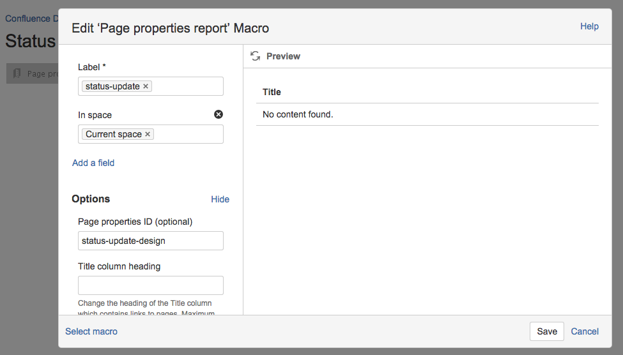Remove the Current space tag

148,134
